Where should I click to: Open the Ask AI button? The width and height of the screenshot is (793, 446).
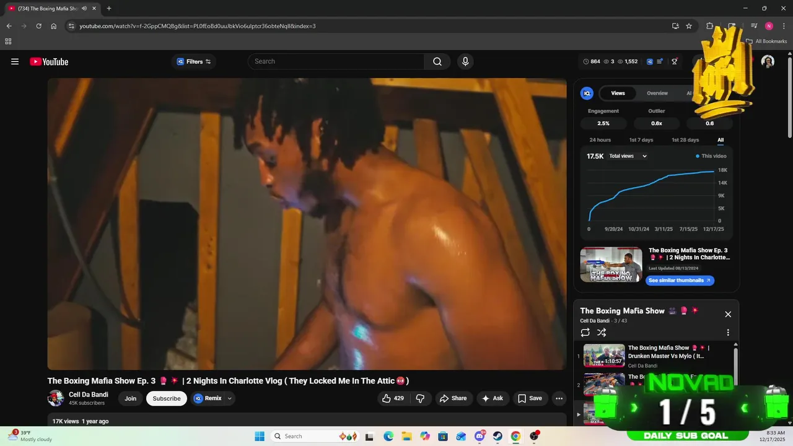[x=493, y=398]
